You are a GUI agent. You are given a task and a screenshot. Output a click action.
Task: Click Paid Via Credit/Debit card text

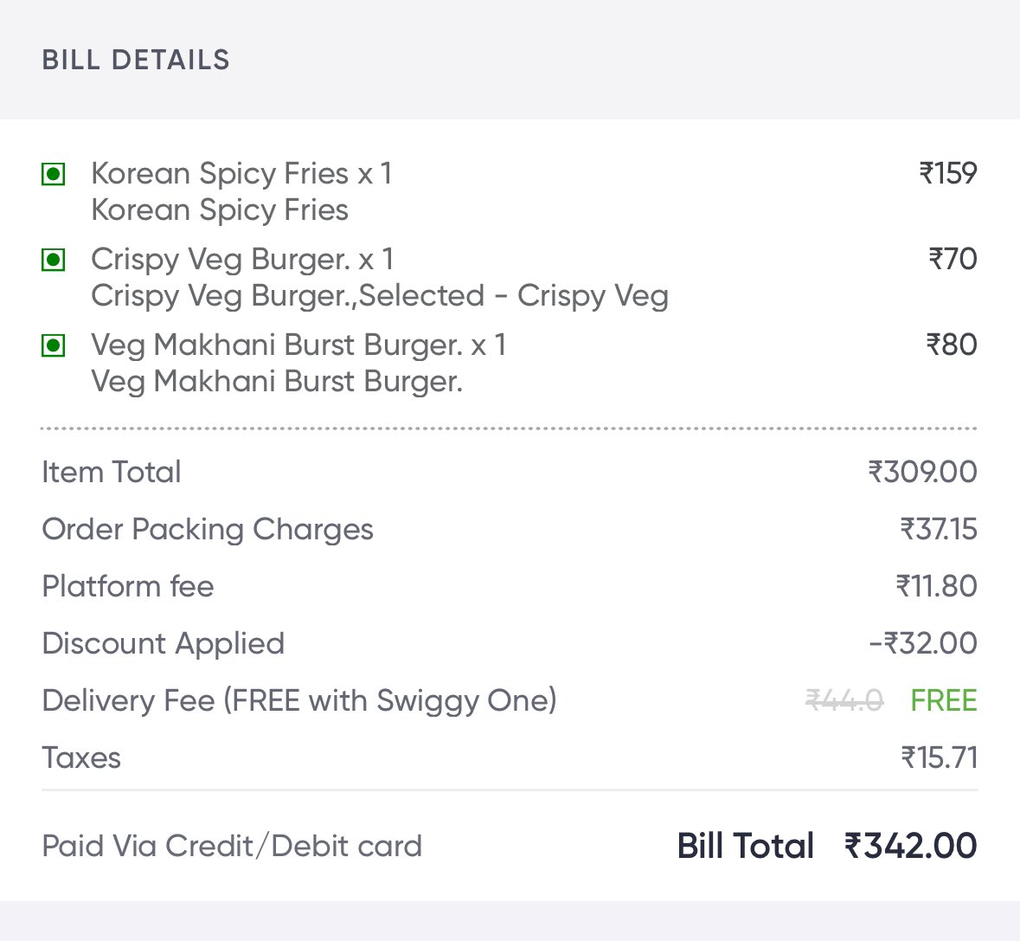point(232,846)
